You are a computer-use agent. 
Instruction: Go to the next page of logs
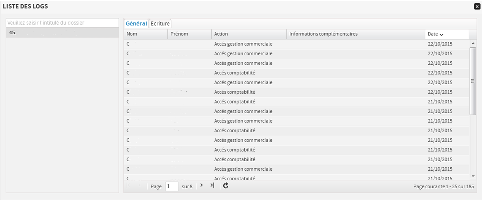point(201,185)
